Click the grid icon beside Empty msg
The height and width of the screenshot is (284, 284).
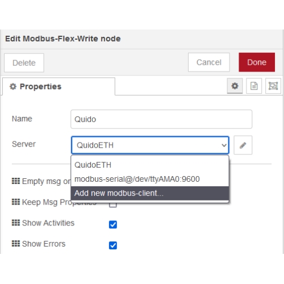(x=16, y=181)
